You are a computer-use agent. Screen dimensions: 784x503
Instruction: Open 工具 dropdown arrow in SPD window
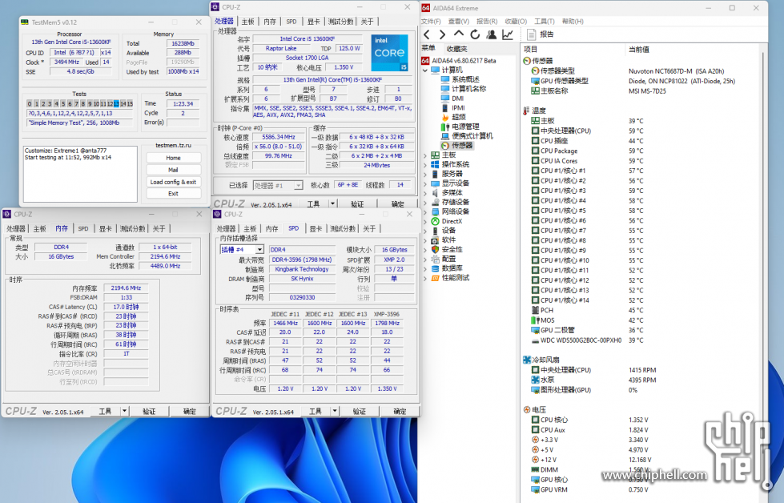335,411
